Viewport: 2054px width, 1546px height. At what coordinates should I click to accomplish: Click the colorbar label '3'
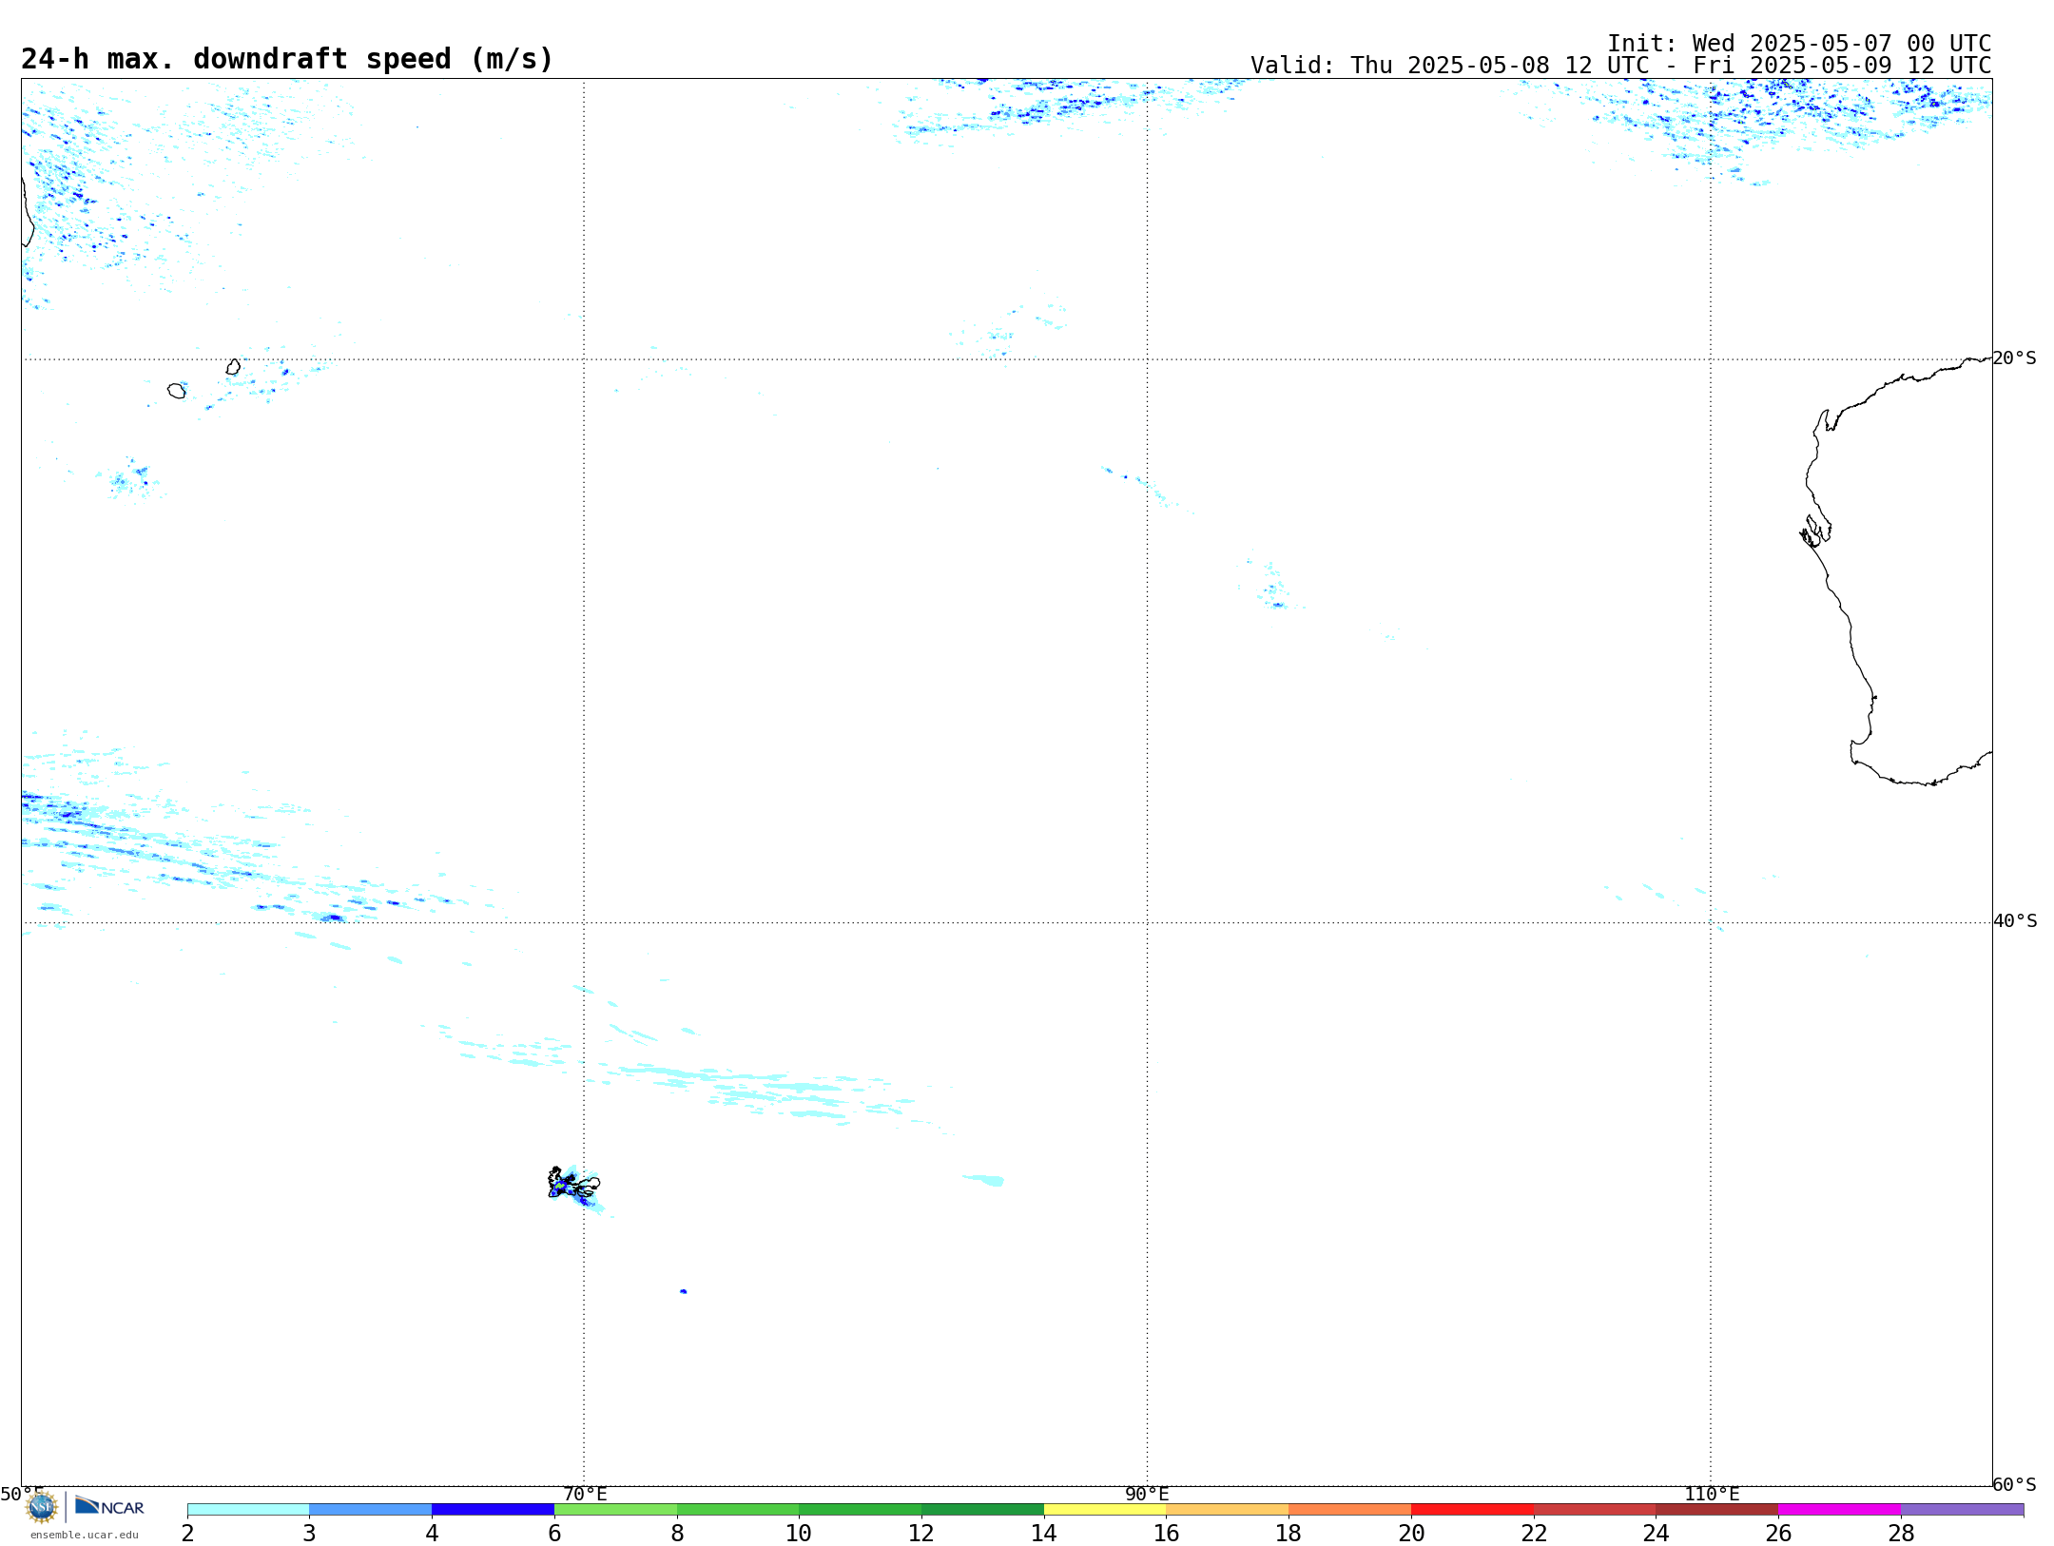pyautogui.click(x=309, y=1534)
